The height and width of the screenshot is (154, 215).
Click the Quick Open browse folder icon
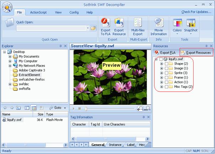pos(93,28)
